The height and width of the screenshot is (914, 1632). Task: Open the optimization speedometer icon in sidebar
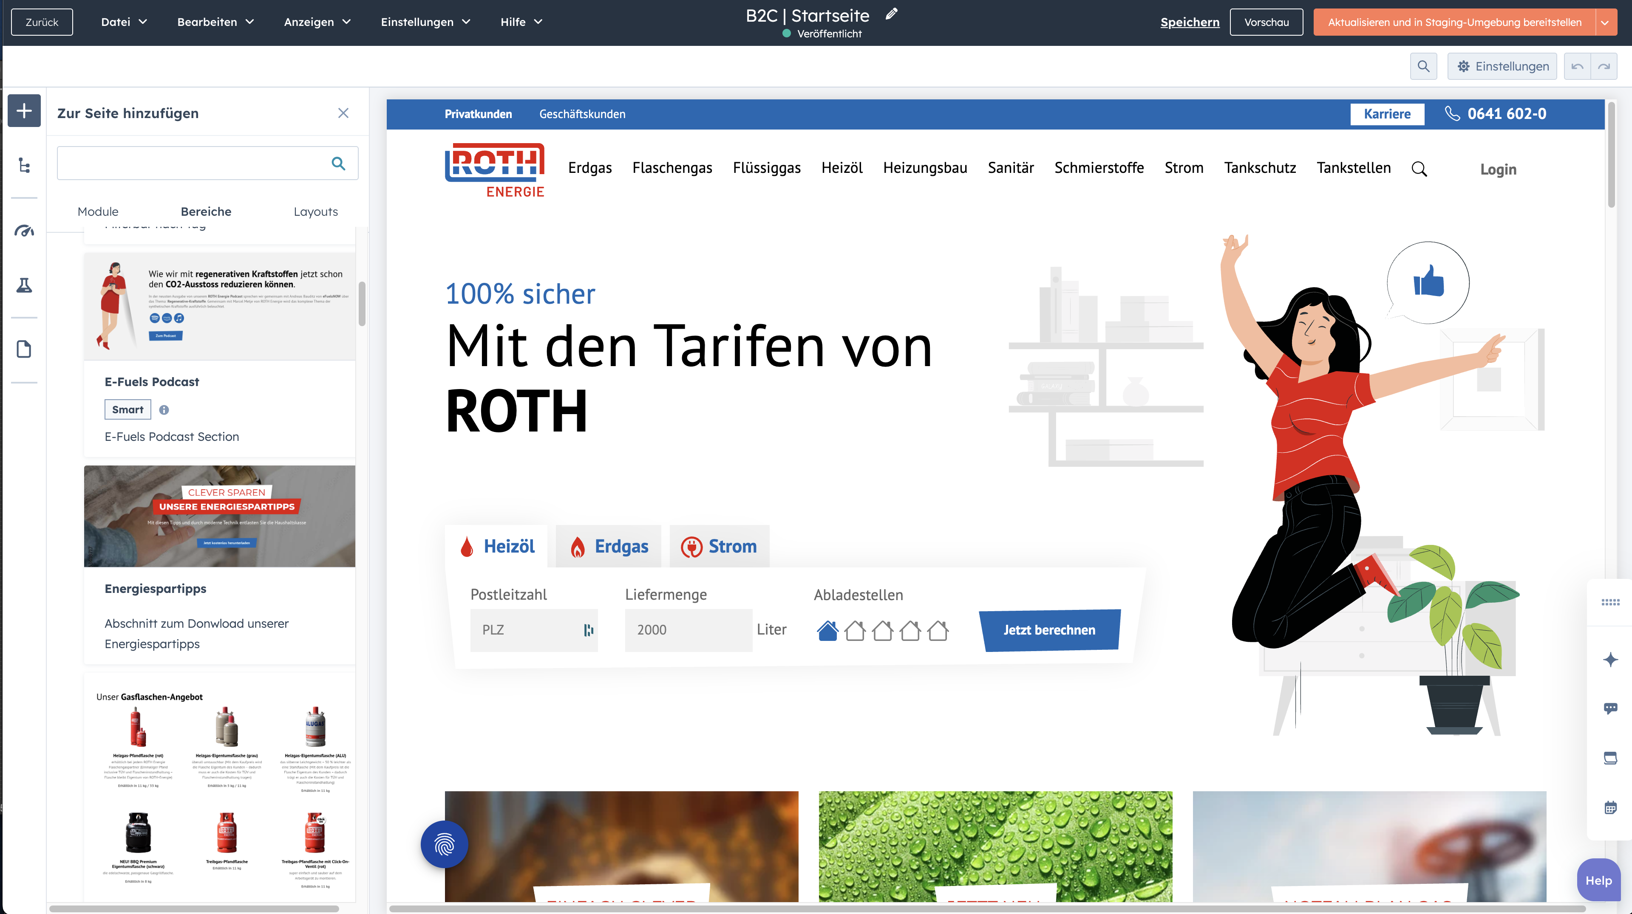(x=24, y=230)
